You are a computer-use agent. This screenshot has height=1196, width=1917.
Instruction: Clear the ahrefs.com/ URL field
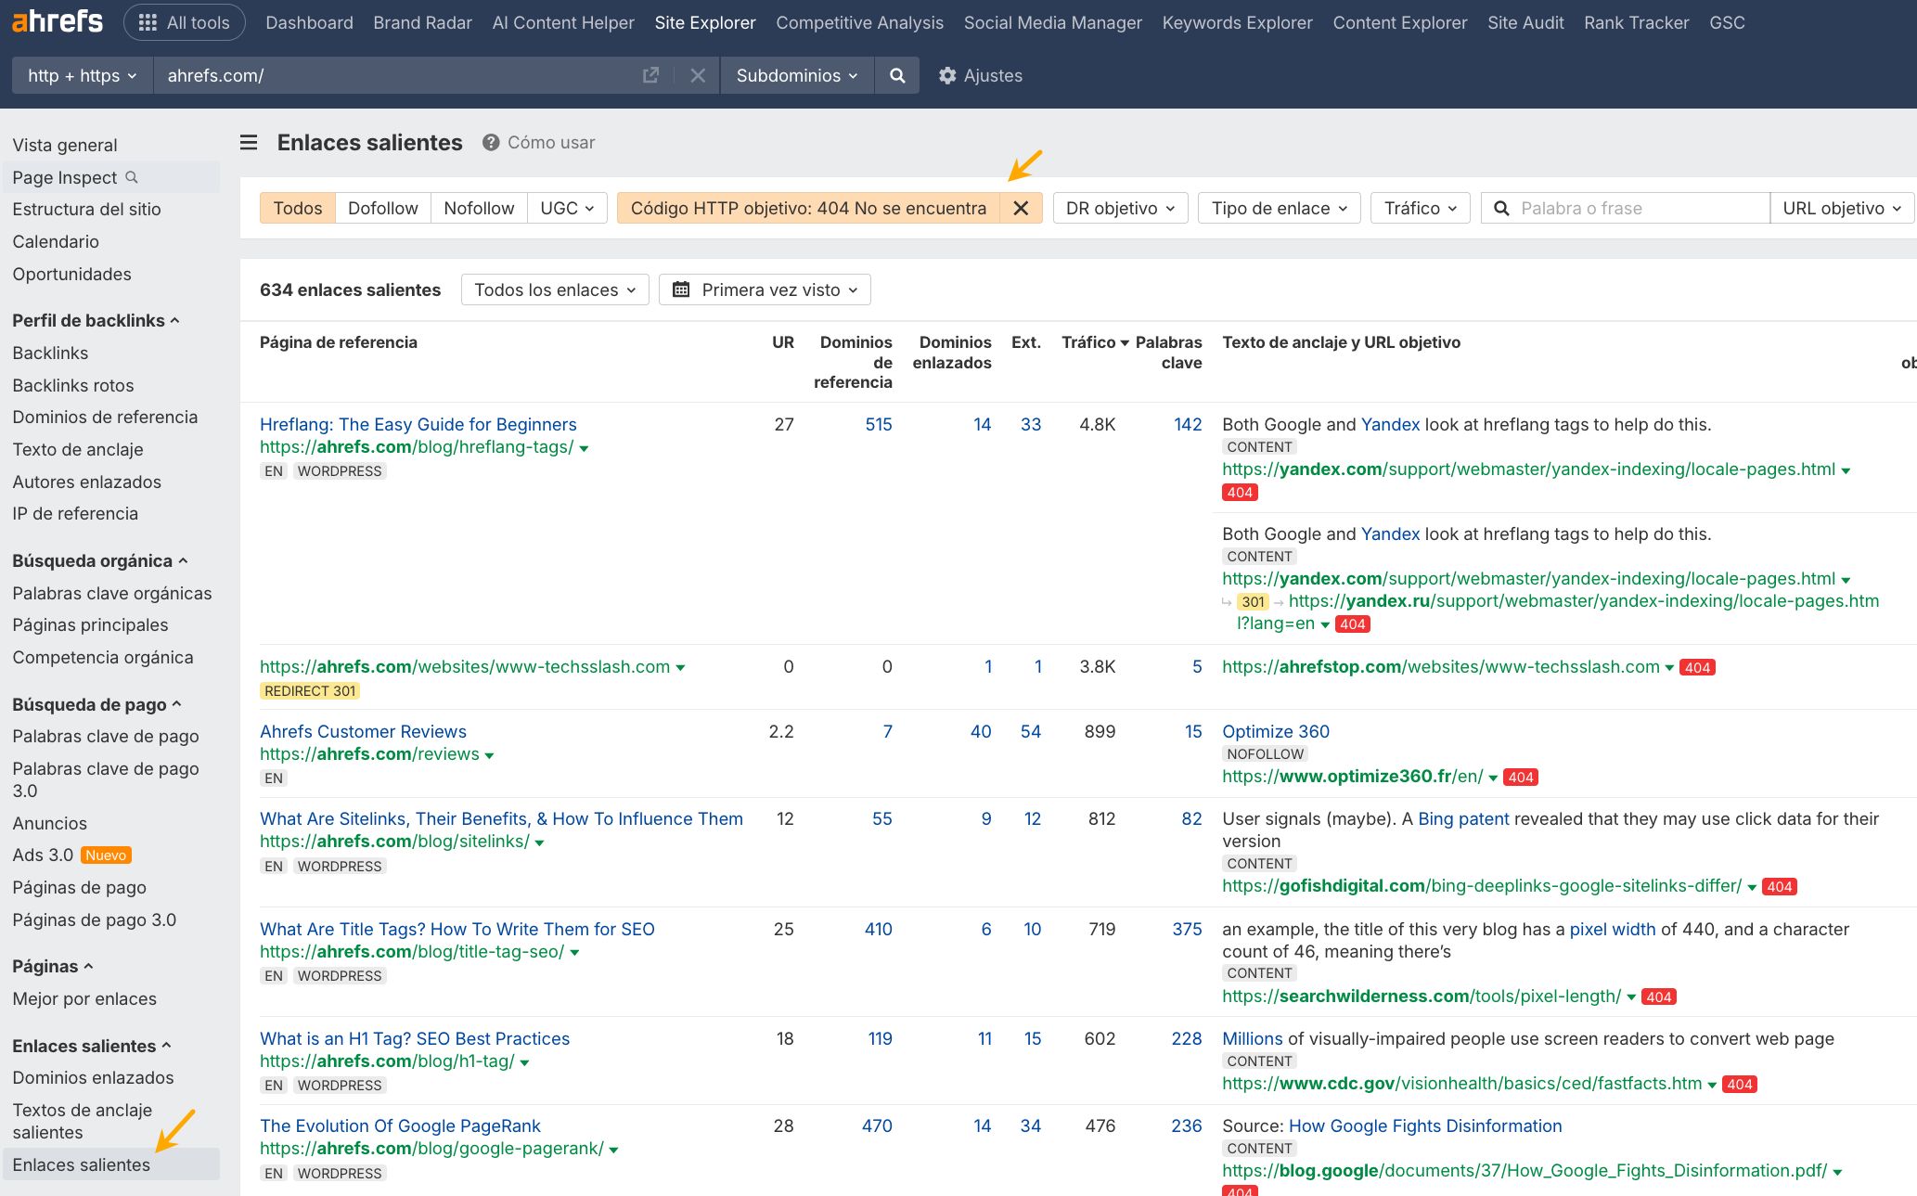coord(698,76)
